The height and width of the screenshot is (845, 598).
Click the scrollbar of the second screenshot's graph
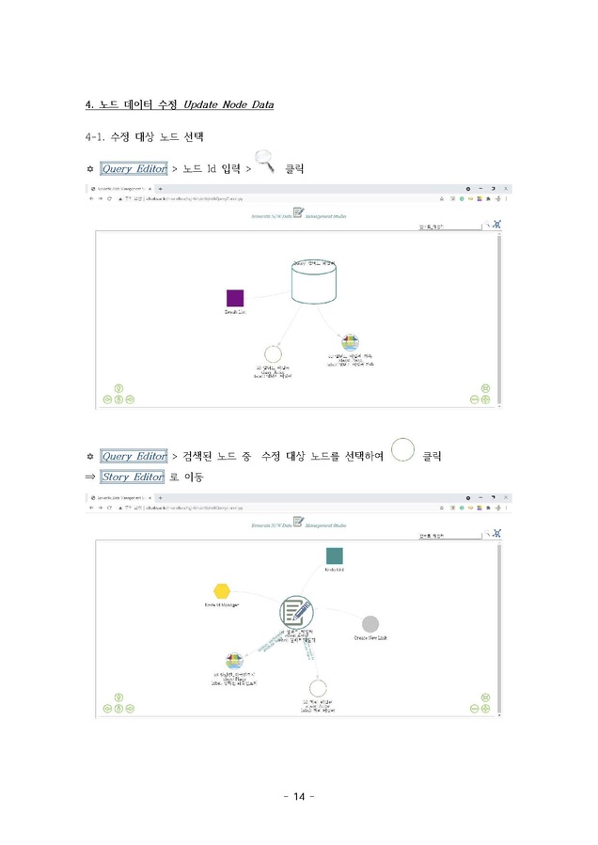click(x=499, y=629)
